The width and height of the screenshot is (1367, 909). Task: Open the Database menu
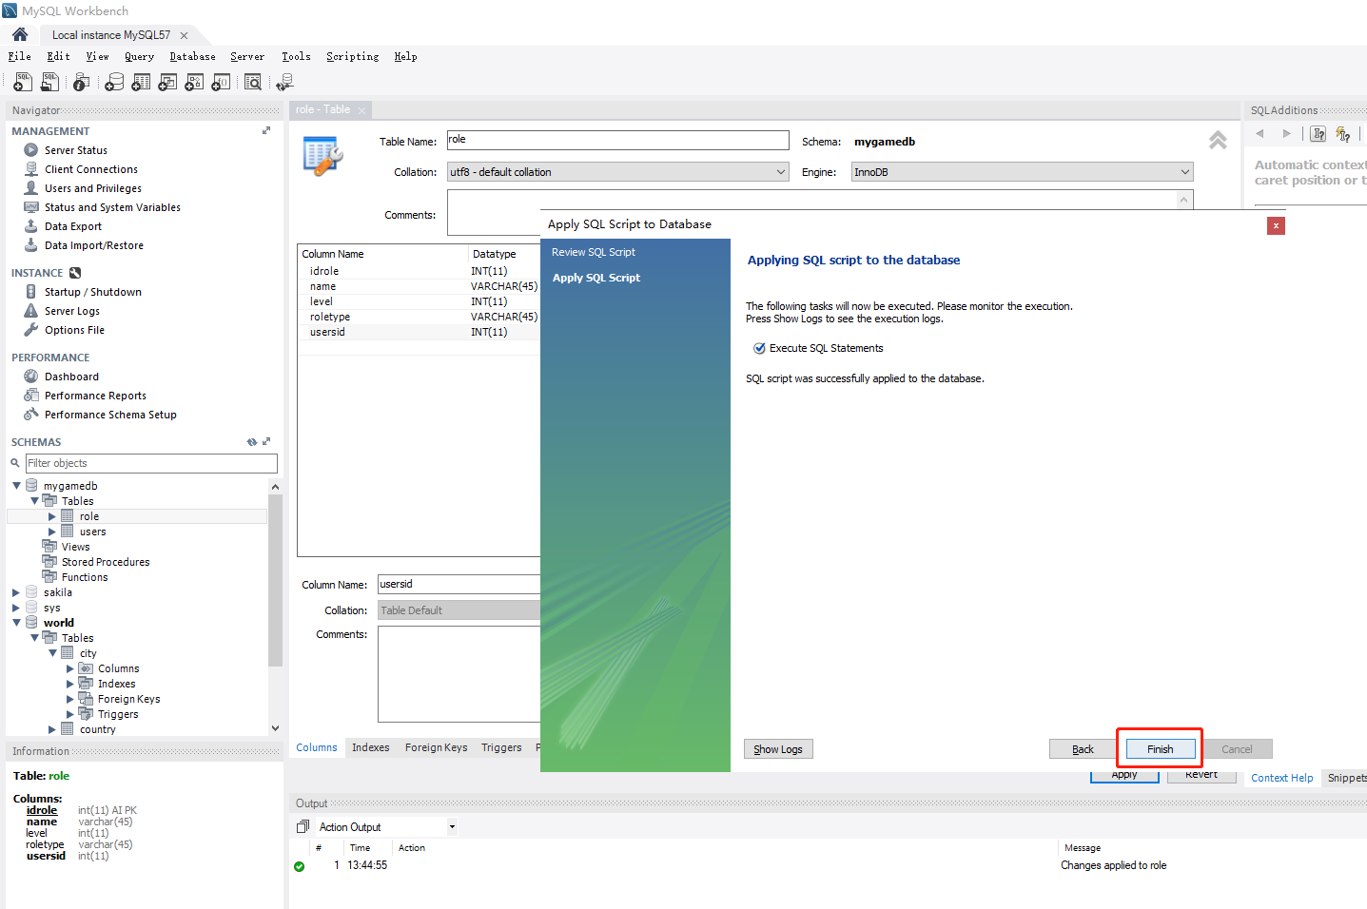coord(192,57)
